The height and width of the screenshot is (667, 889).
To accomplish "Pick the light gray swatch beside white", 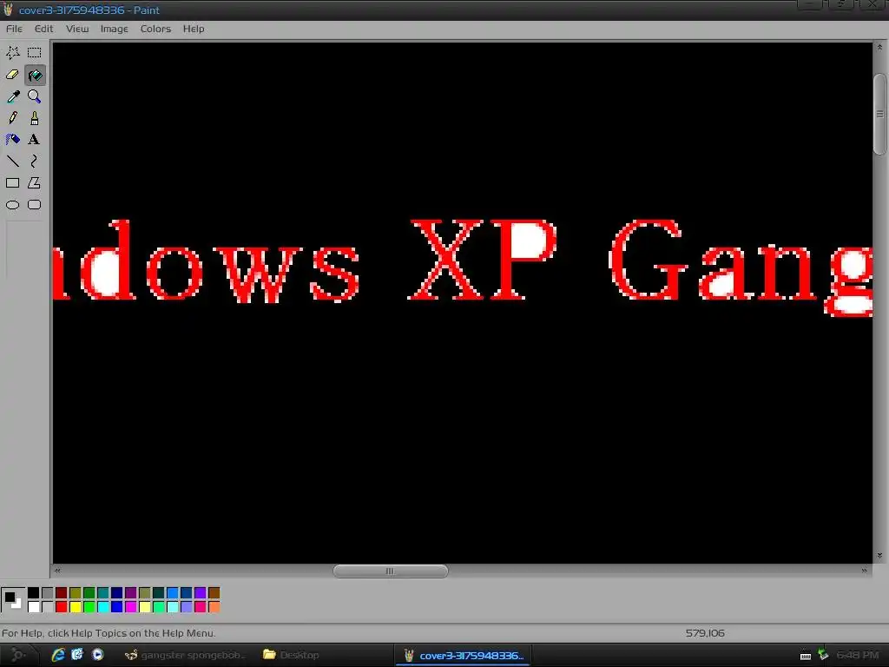I will pos(47,607).
